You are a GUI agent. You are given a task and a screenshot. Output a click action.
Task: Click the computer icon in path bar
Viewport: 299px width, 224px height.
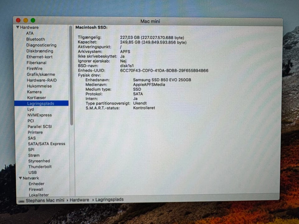coord(21,201)
